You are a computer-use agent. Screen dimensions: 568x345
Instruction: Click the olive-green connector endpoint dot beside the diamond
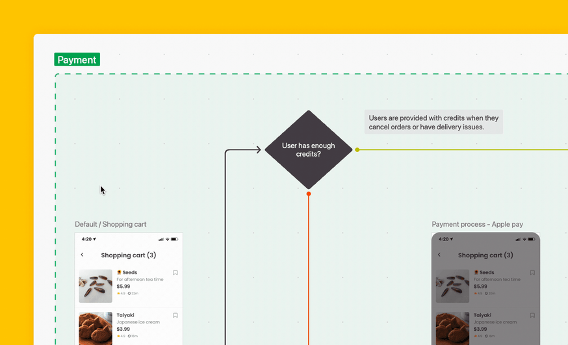[x=357, y=149]
